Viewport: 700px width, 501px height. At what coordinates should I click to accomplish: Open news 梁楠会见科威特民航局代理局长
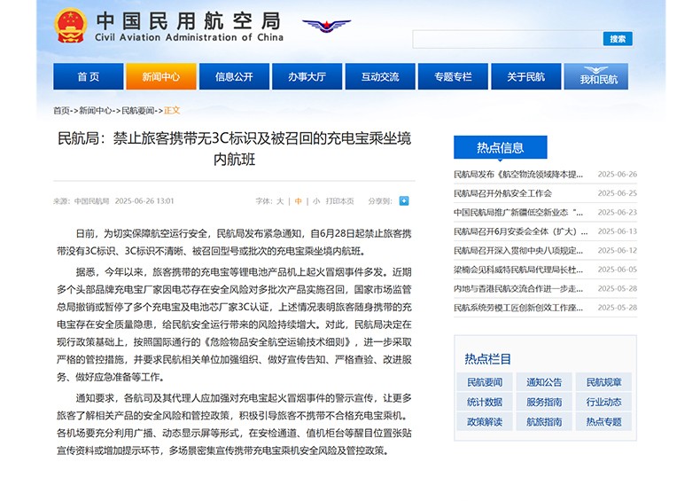518,270
